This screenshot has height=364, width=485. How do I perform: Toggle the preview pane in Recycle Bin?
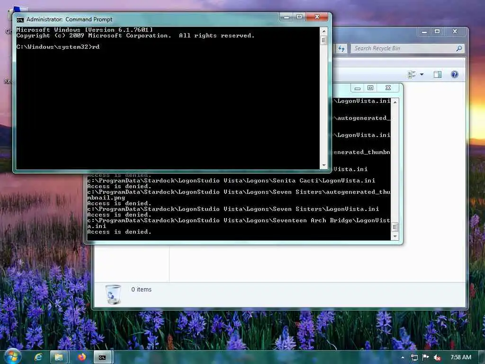pos(437,74)
